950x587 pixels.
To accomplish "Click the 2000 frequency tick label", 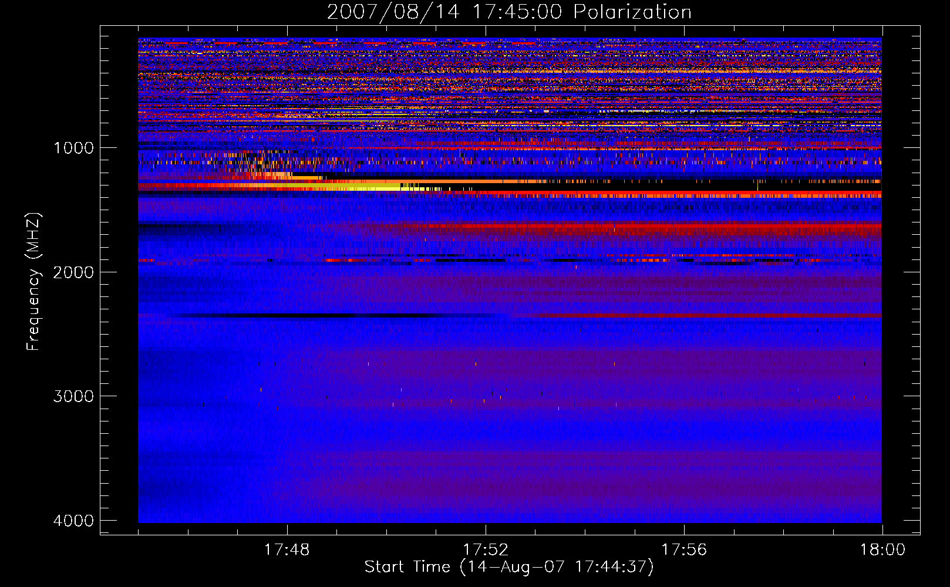I will 73,272.
